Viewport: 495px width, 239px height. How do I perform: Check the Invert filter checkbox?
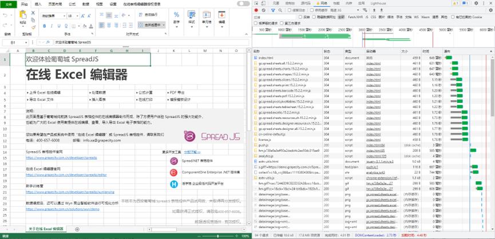coord(300,17)
